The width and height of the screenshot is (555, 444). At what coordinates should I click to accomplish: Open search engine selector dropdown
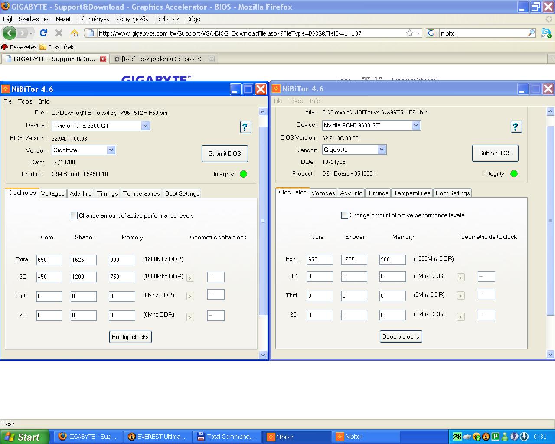pos(433,33)
